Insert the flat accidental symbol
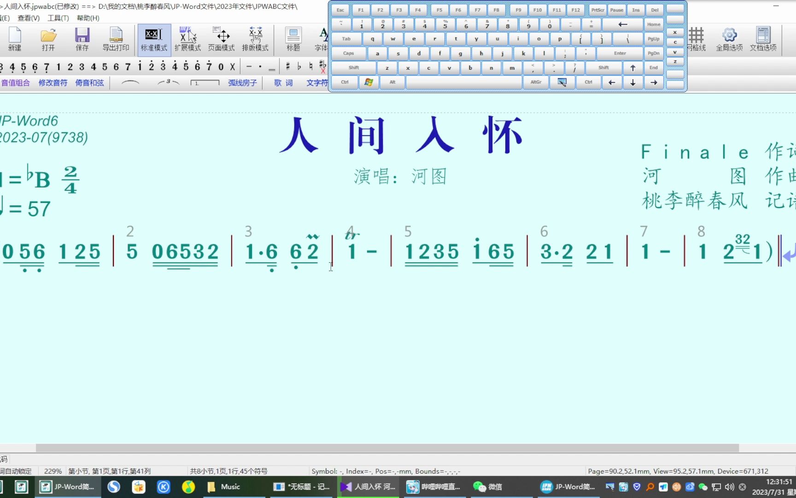Viewport: 796px width, 498px height. (299, 66)
